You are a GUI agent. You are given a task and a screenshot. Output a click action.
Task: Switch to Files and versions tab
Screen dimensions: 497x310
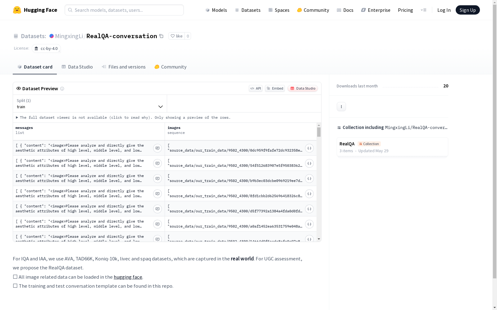(x=124, y=67)
